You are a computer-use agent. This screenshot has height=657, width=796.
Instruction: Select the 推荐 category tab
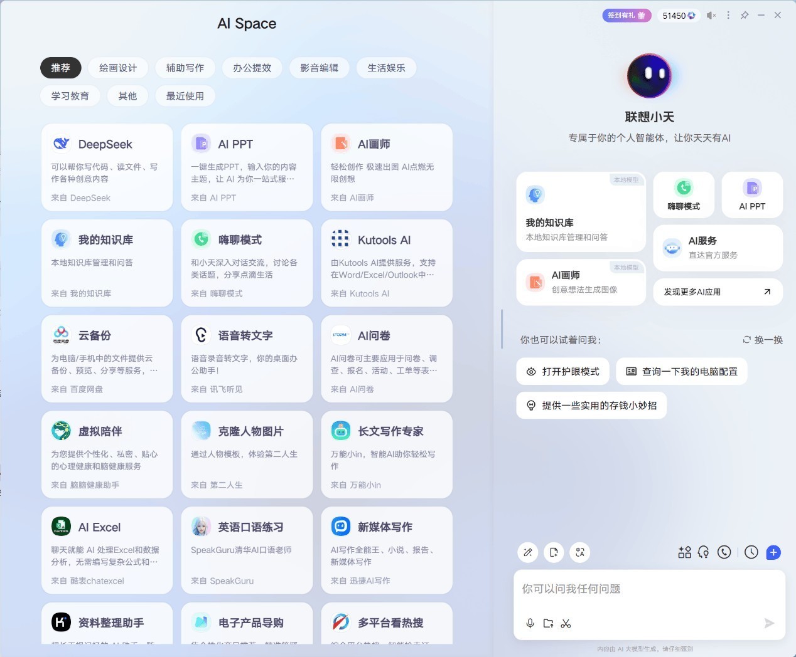(x=61, y=68)
